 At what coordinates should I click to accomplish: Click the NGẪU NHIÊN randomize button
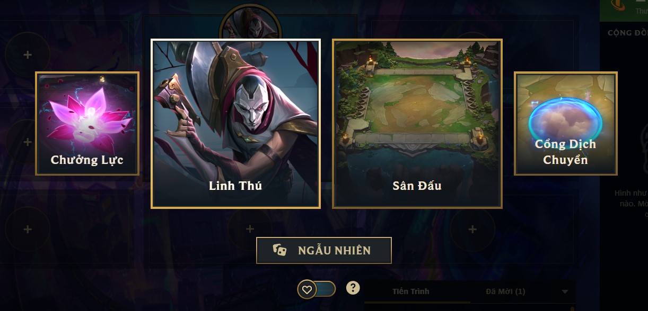[x=324, y=250]
